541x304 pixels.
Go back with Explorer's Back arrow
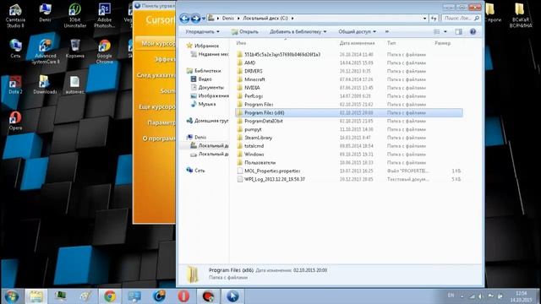(x=184, y=19)
